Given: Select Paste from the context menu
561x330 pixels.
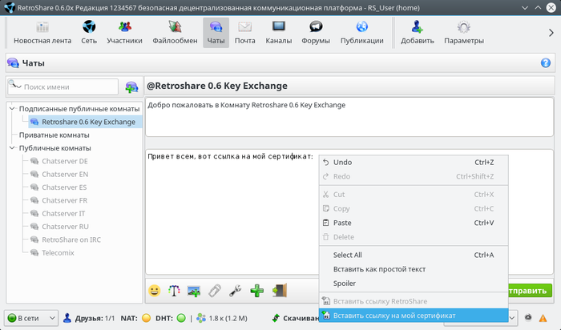Looking at the screenshot, I should pos(342,223).
